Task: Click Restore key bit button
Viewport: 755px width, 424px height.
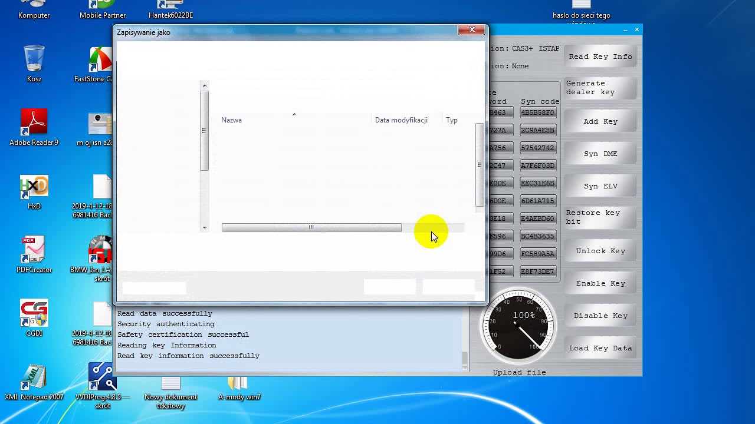Action: click(600, 217)
